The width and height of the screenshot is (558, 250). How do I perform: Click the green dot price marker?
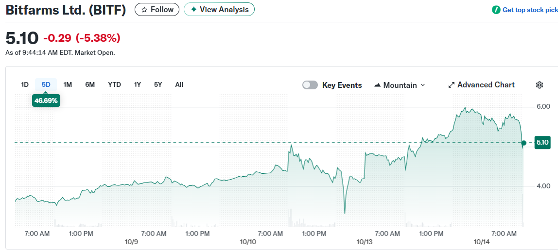pos(523,143)
